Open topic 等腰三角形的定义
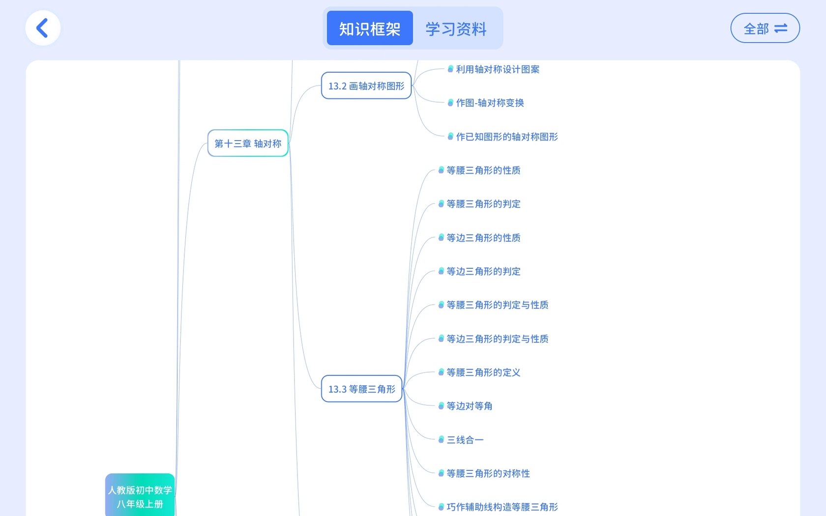 pos(483,372)
